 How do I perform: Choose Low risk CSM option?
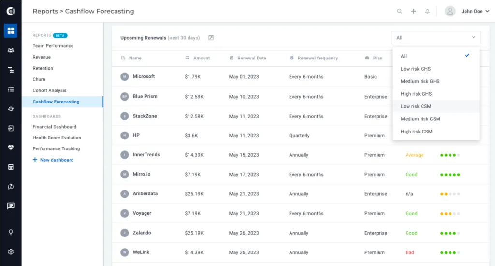436,106
